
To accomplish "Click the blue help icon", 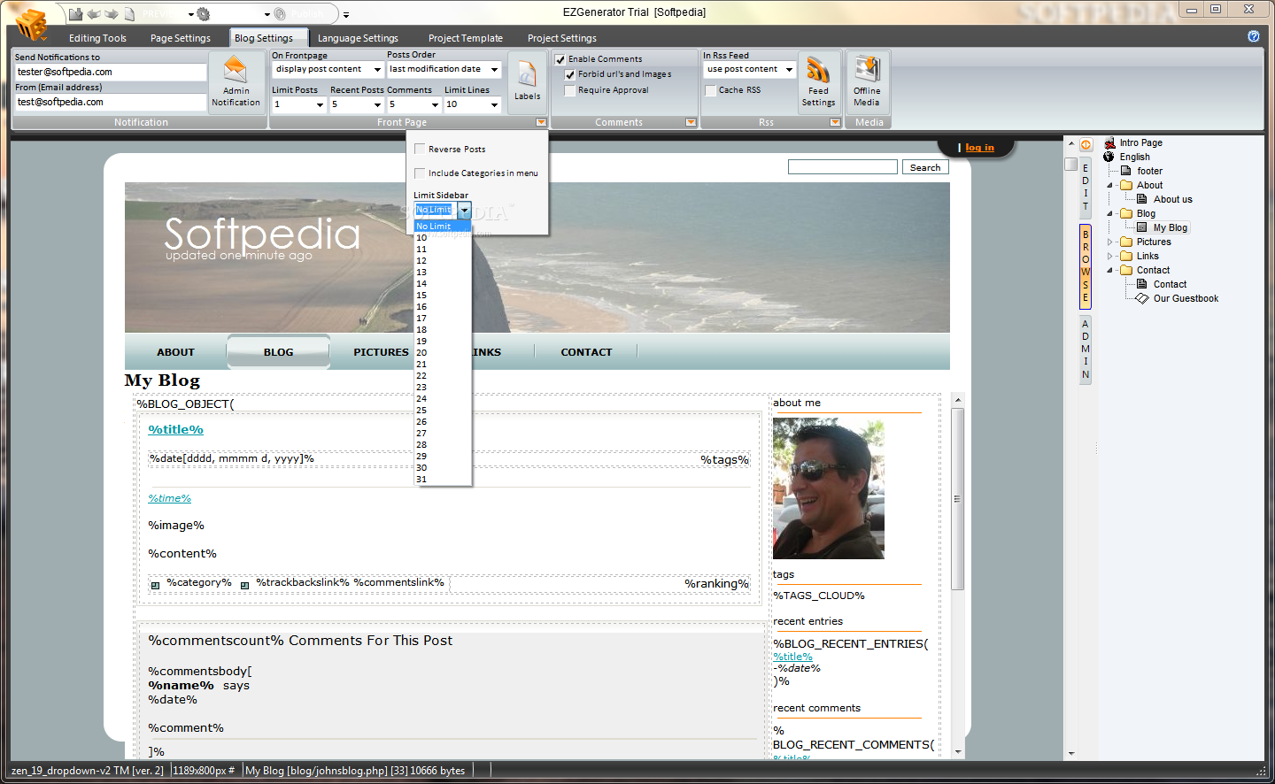I will click(x=1254, y=36).
